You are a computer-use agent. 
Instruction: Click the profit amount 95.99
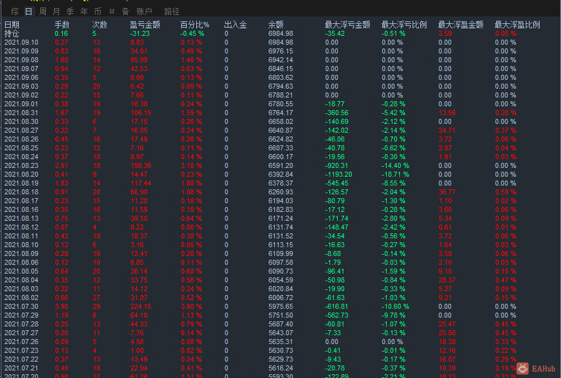coord(139,60)
